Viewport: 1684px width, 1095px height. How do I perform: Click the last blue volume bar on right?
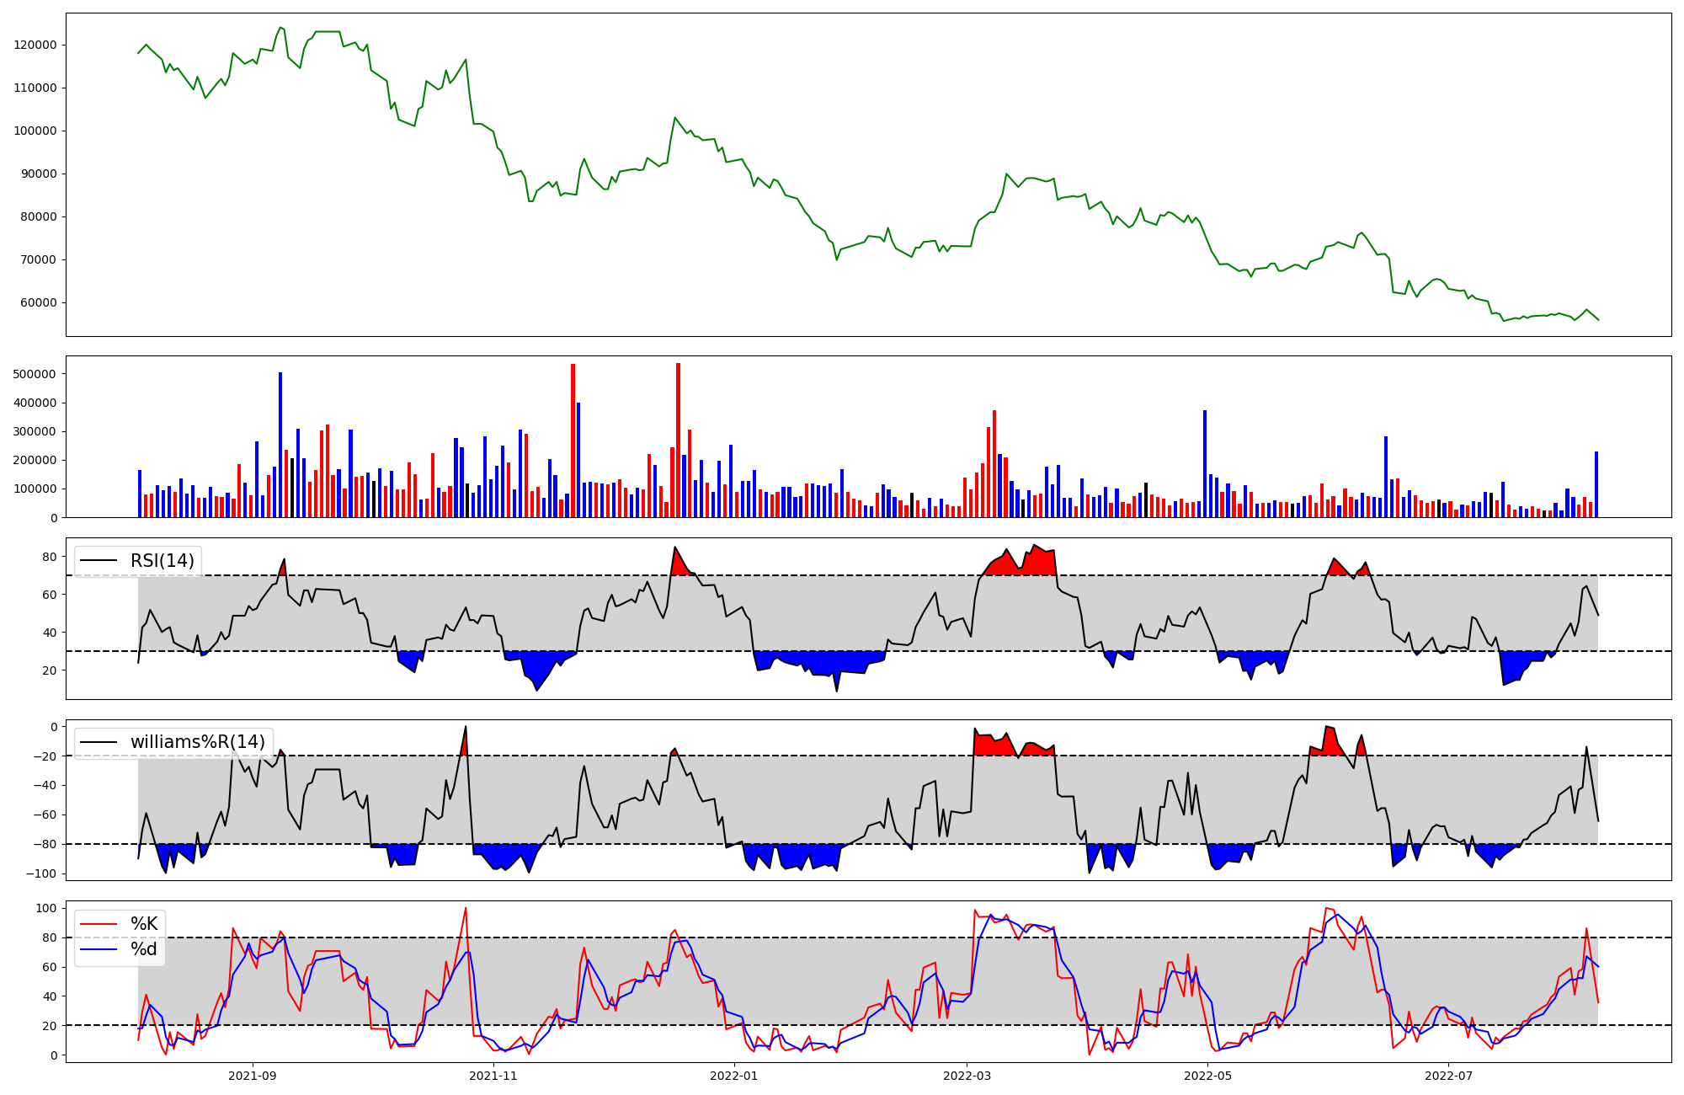coord(1596,484)
